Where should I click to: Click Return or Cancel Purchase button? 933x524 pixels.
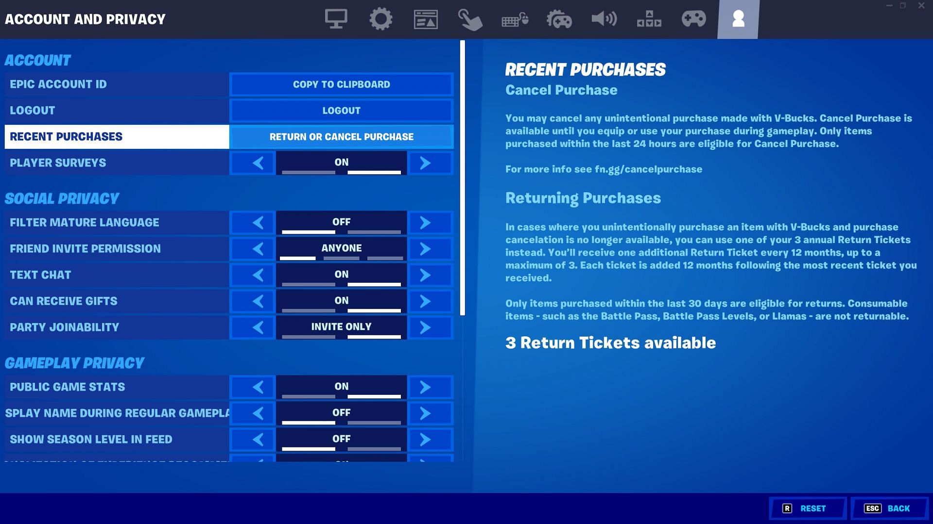(341, 136)
